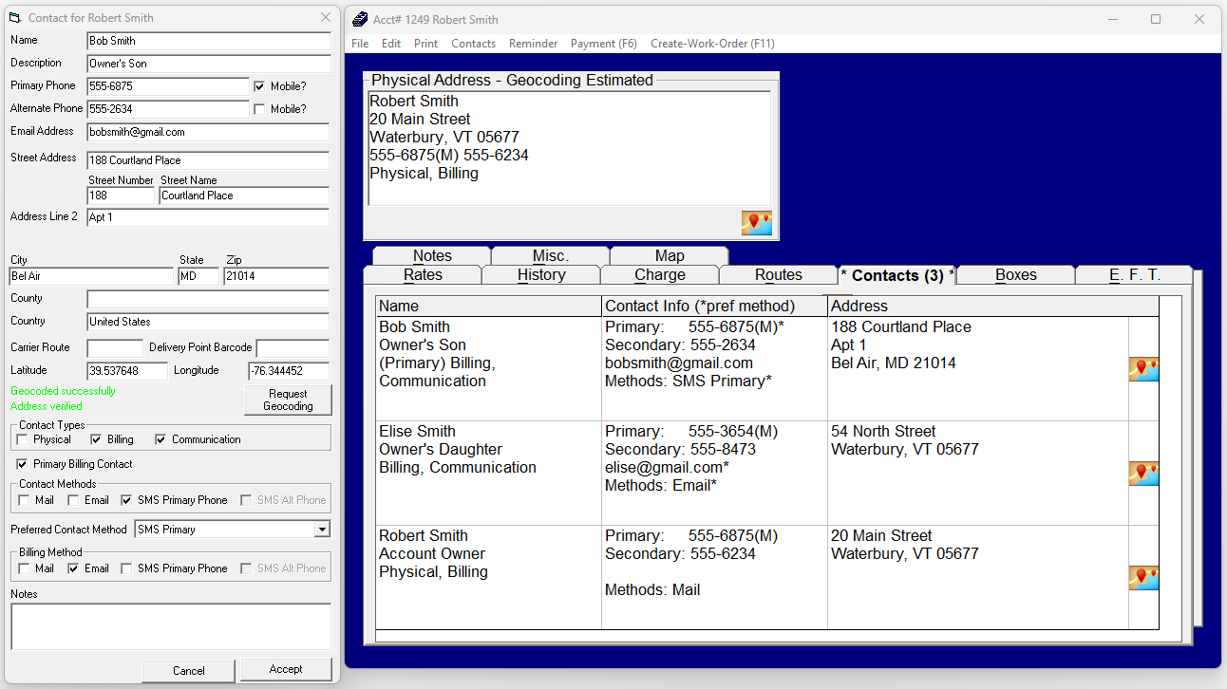1227x689 pixels.
Task: Click the Latitude field
Action: [x=127, y=371]
